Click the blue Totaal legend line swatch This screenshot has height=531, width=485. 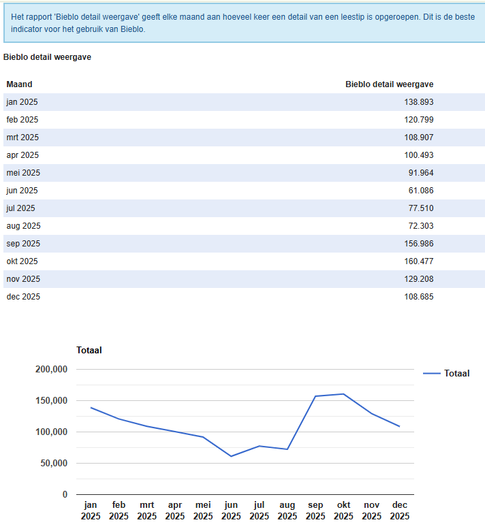click(x=432, y=373)
